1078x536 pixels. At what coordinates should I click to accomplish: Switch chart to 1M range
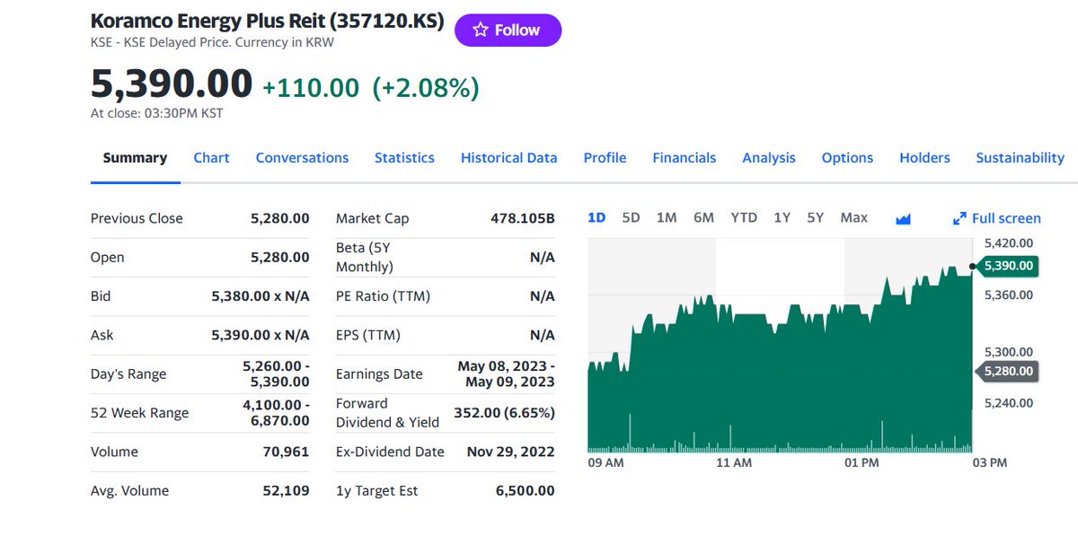(666, 217)
